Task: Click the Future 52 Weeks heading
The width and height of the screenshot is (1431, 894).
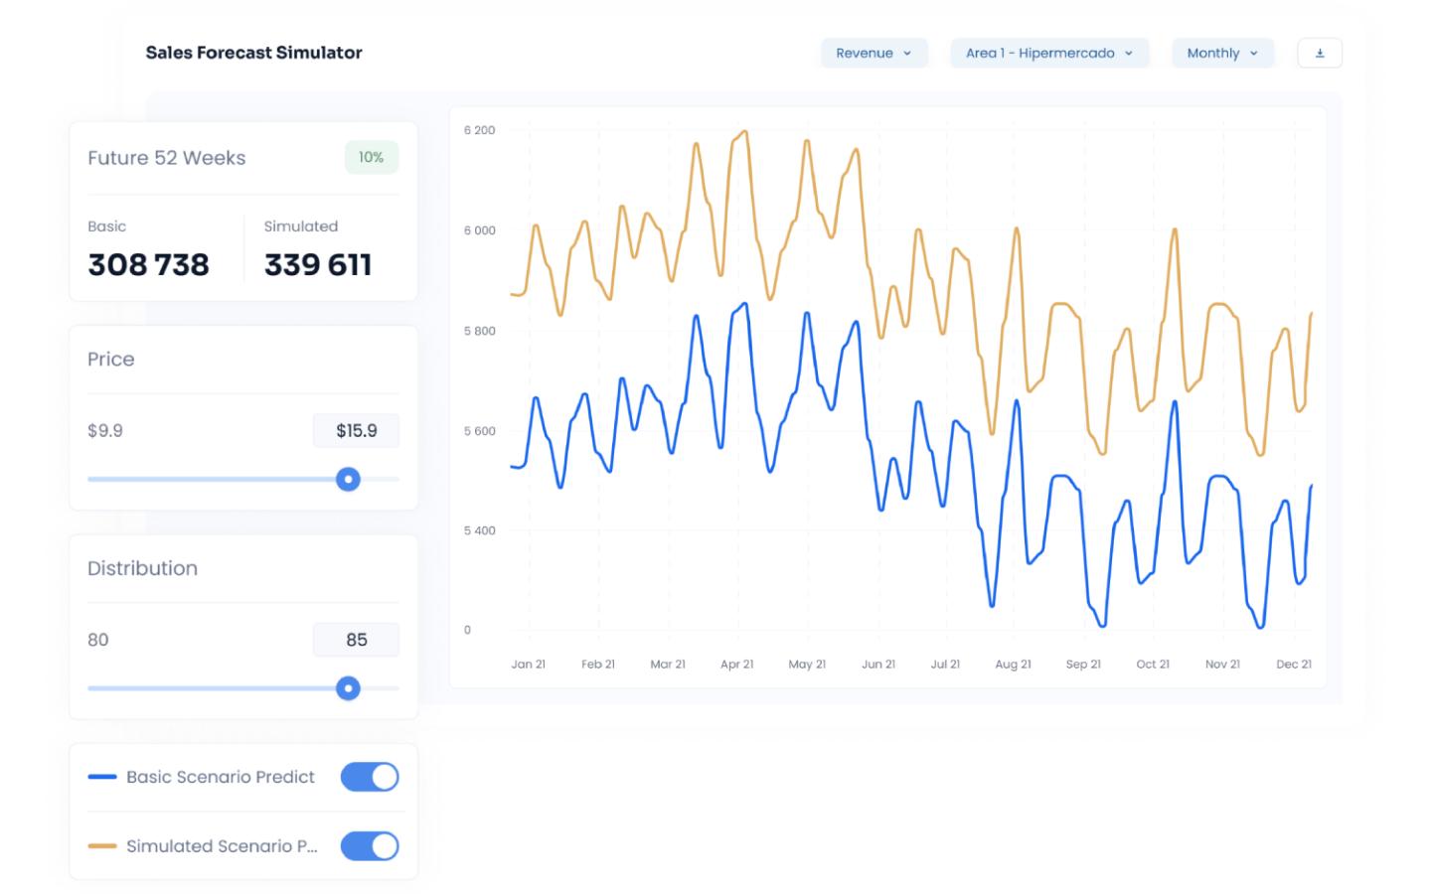Action: coord(167,158)
